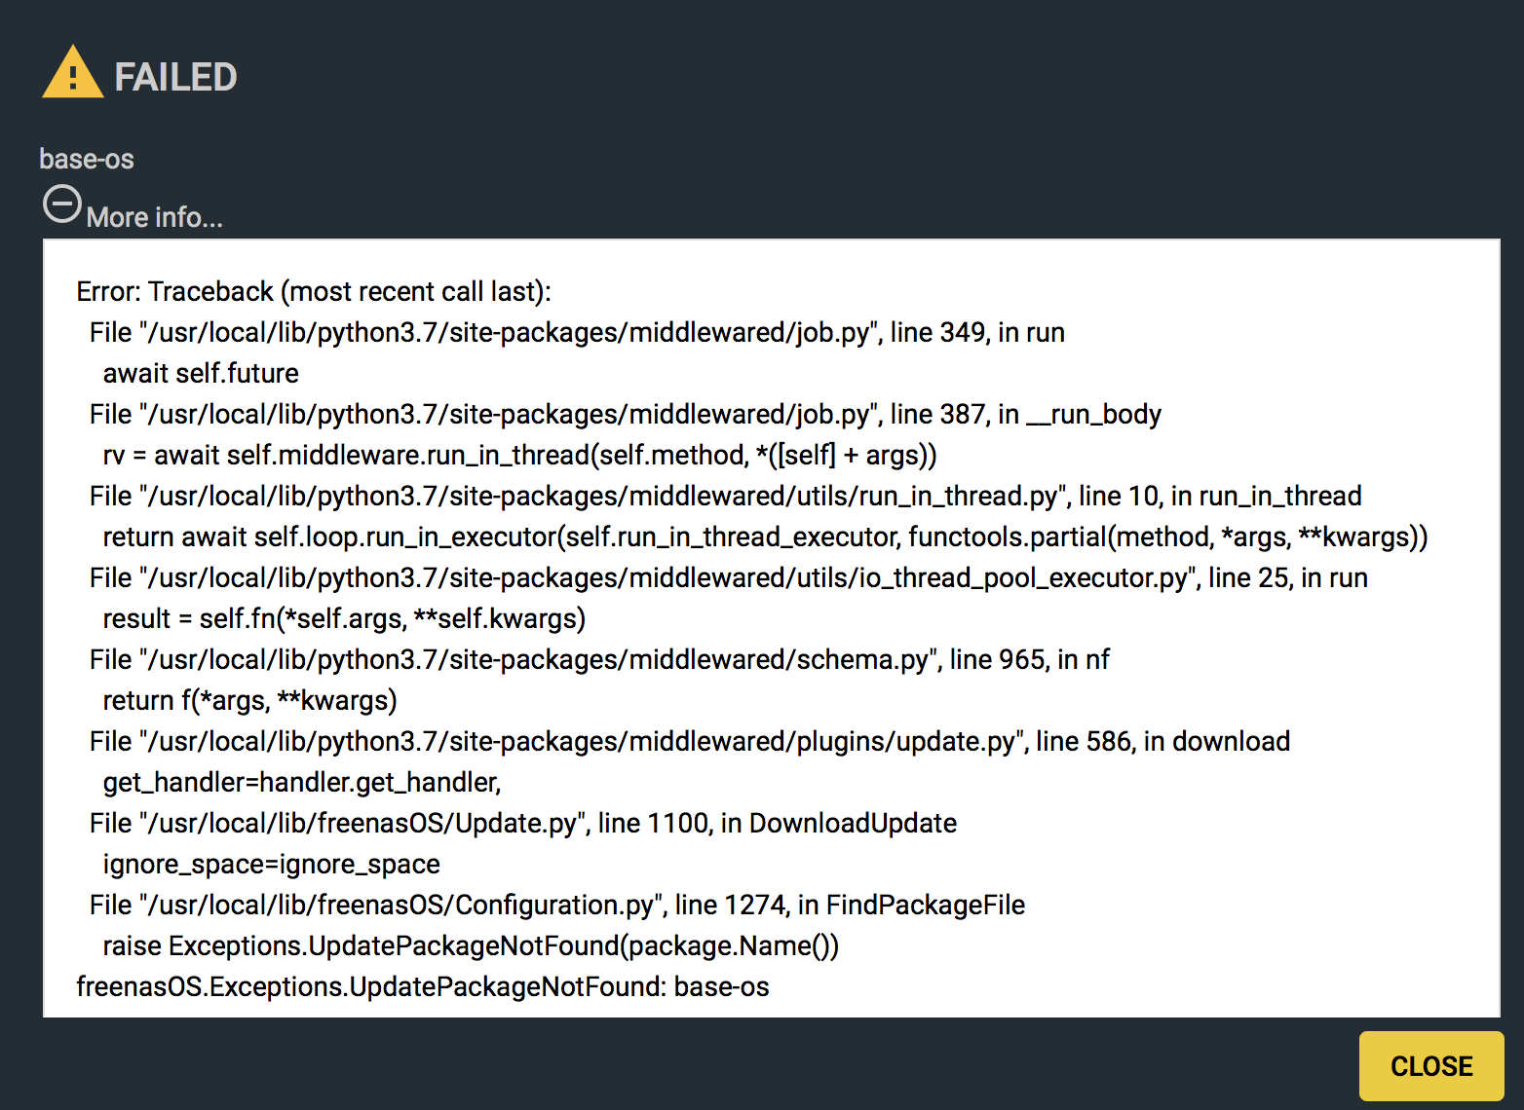Image resolution: width=1524 pixels, height=1110 pixels.
Task: Close the failed update dialog
Action: (1431, 1066)
